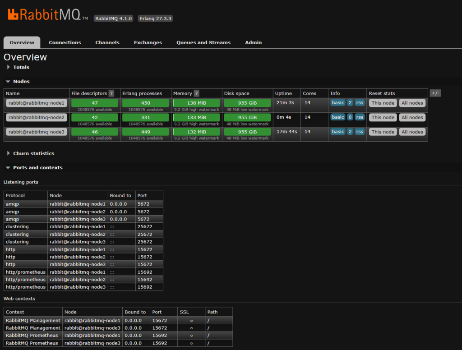The width and height of the screenshot is (462, 350).
Task: Click node2 Erlang processes bar showing 331
Action: [146, 117]
